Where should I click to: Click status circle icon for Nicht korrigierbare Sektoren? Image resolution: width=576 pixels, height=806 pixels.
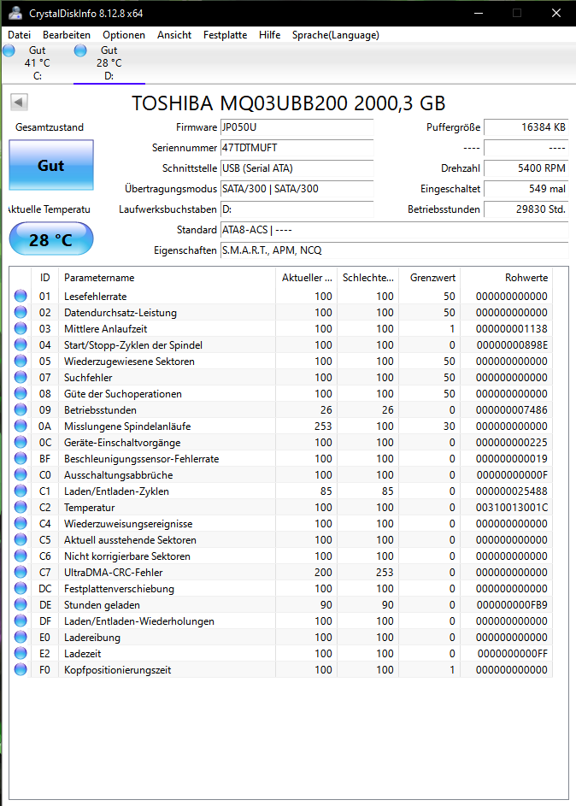[21, 556]
